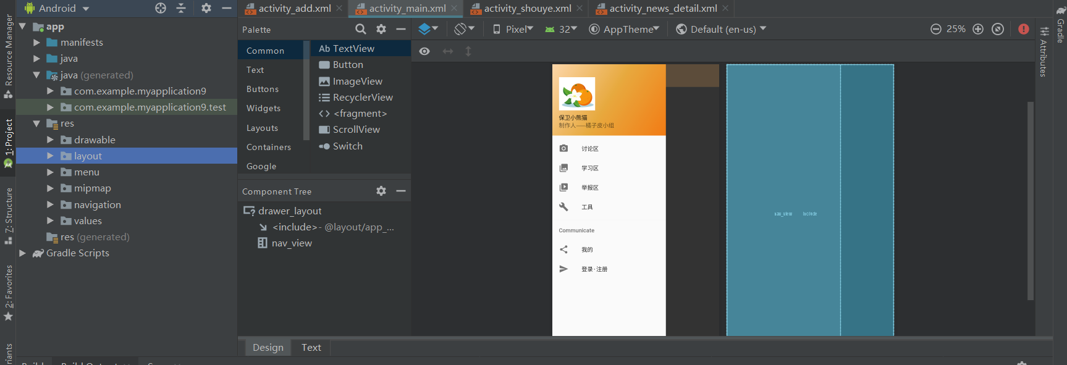Close the activity_add.xml tab
Viewport: 1067px width, 365px height.
click(x=339, y=8)
